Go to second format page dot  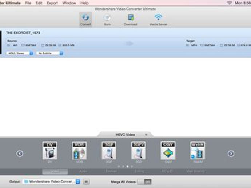pos(123,167)
